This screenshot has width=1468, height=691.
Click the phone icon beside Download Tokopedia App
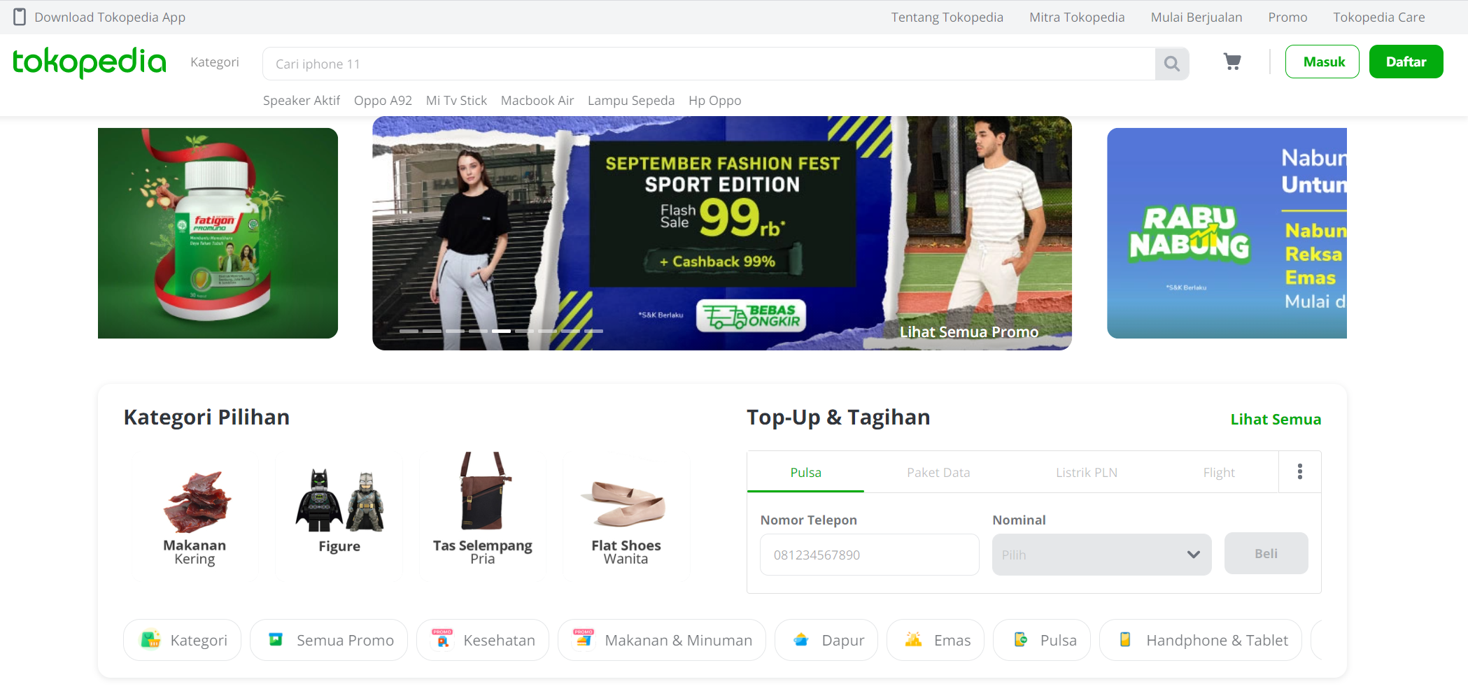(x=20, y=17)
